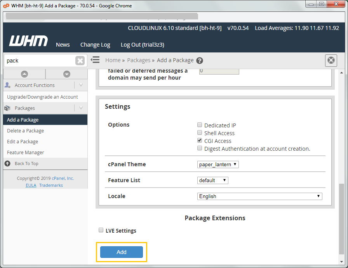Click the blue Add button
Screen dimensions: 348x268
click(x=122, y=252)
